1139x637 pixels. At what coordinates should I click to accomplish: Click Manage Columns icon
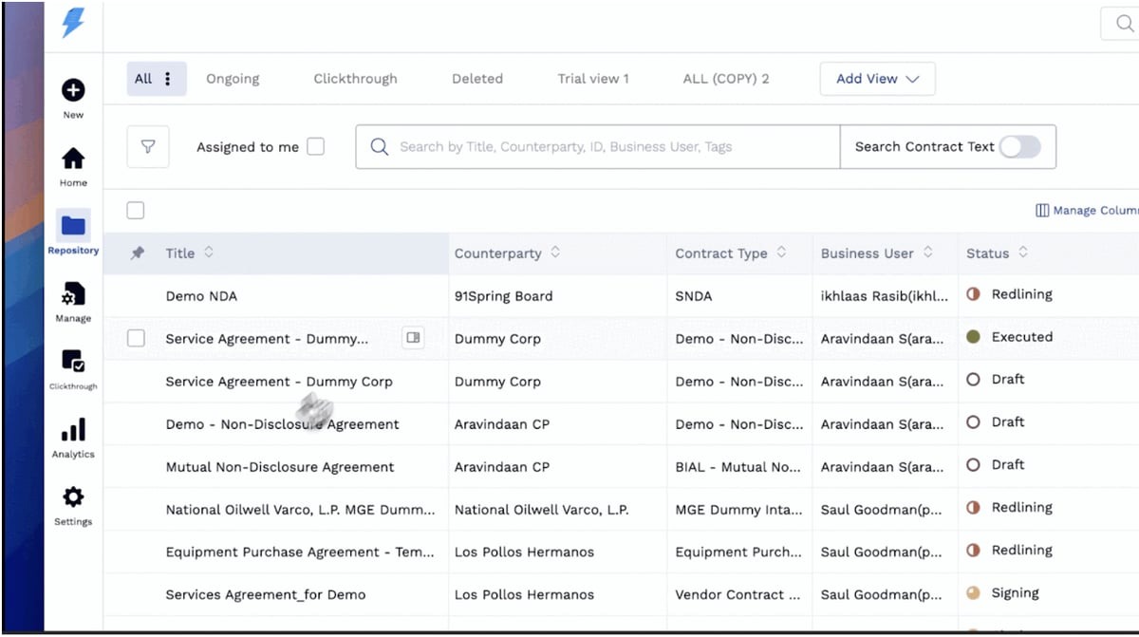coord(1042,211)
